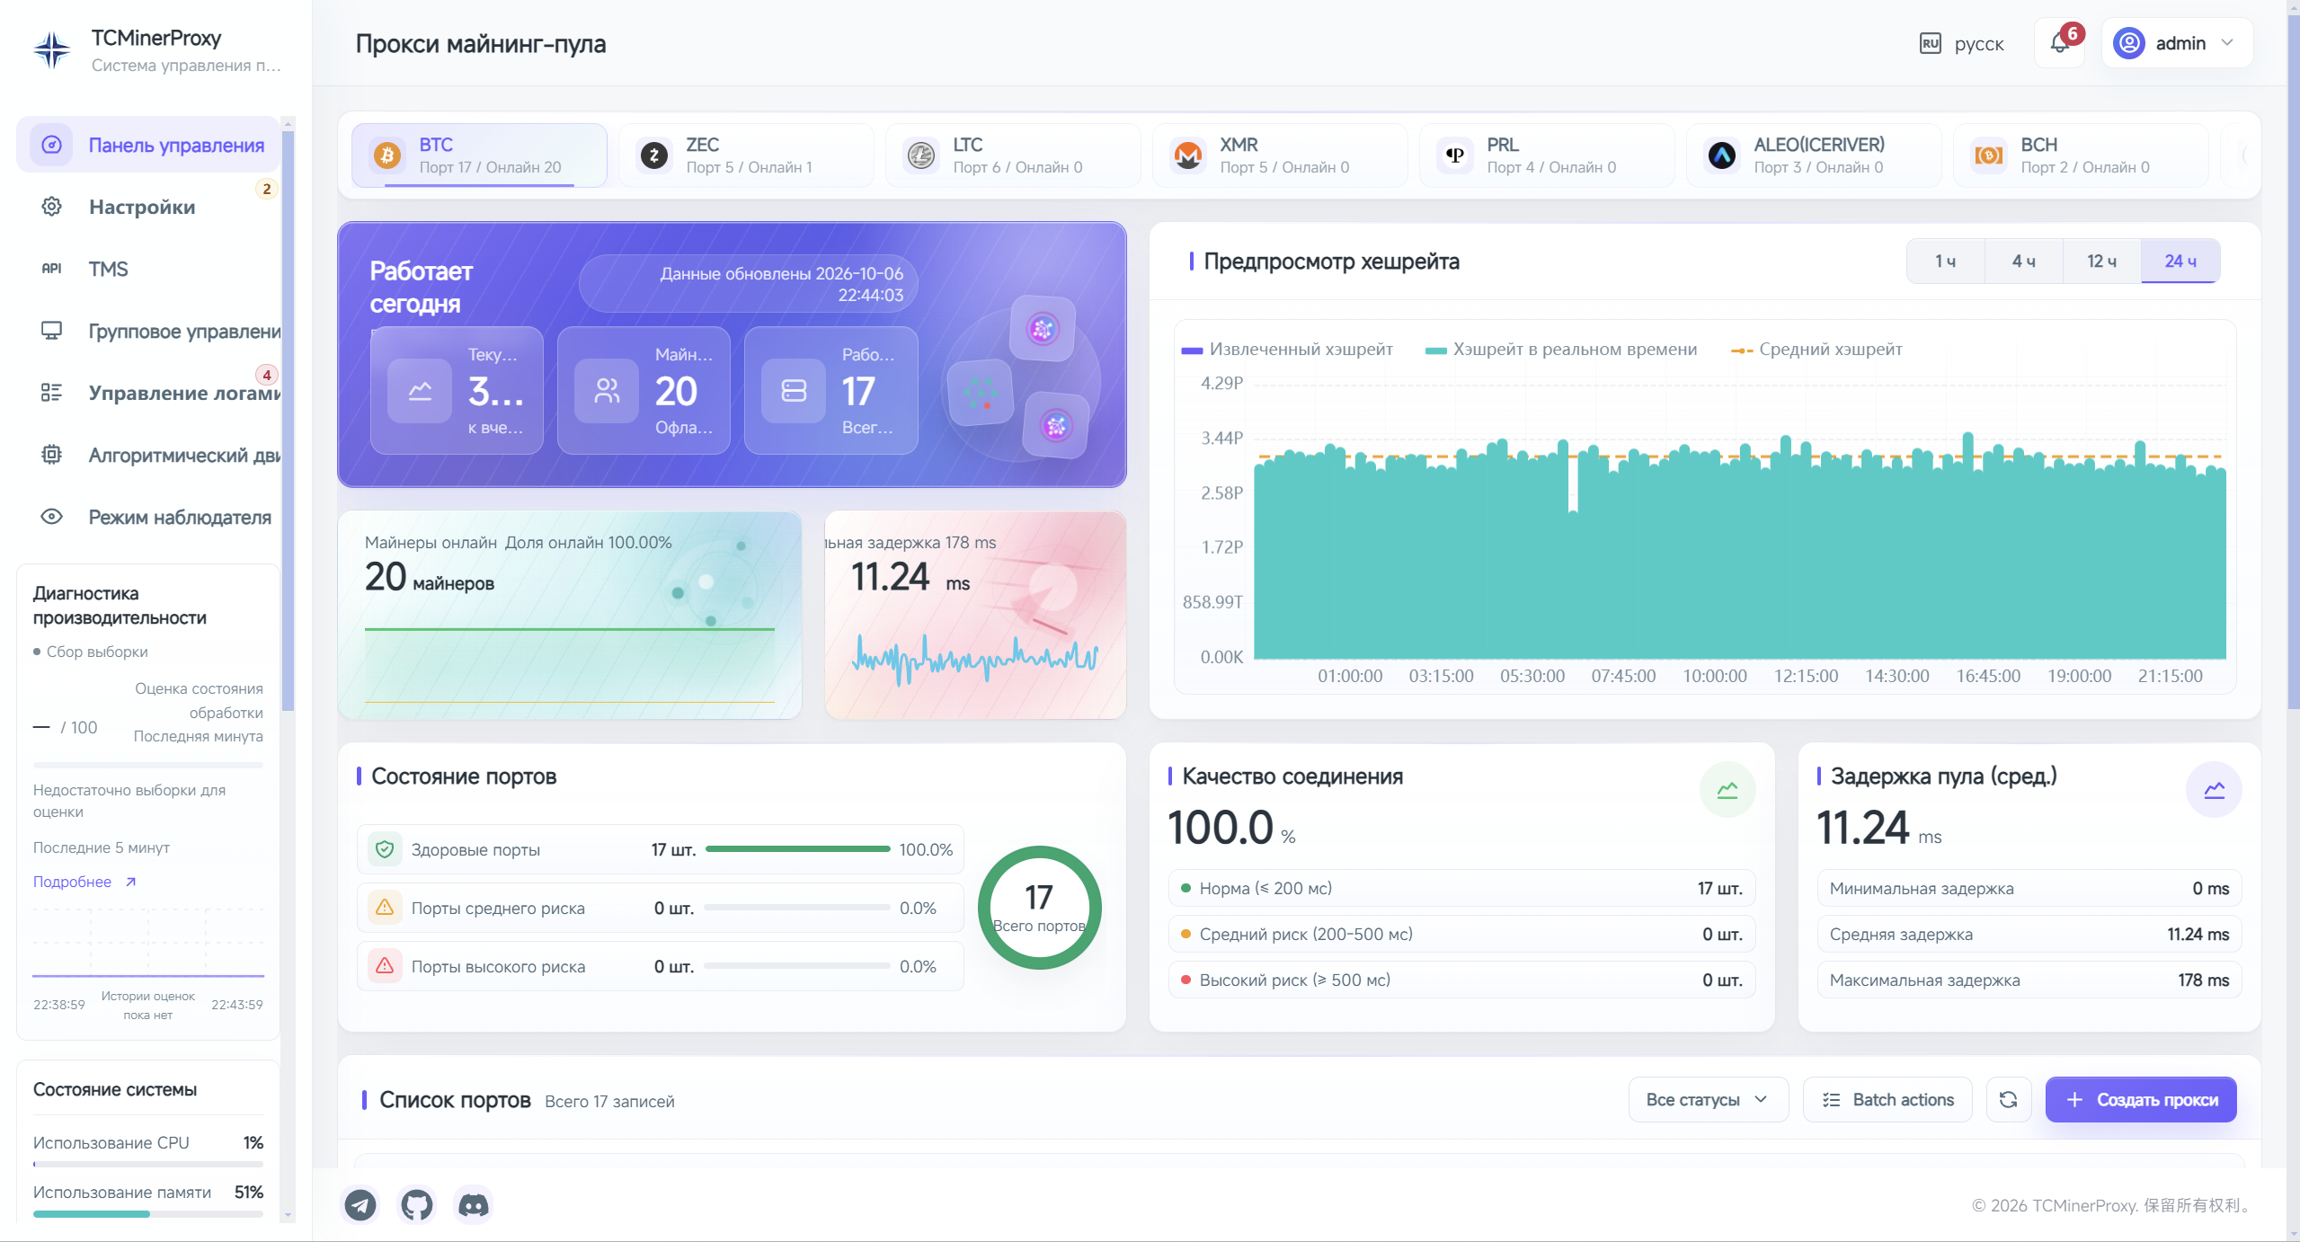Open Управление логами menu item
The height and width of the screenshot is (1242, 2300).
point(148,393)
